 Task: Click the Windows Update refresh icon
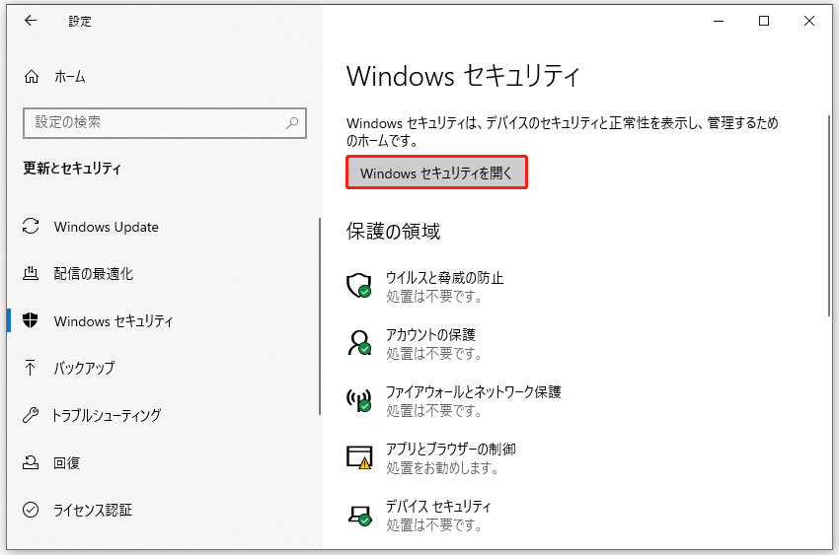tap(31, 226)
